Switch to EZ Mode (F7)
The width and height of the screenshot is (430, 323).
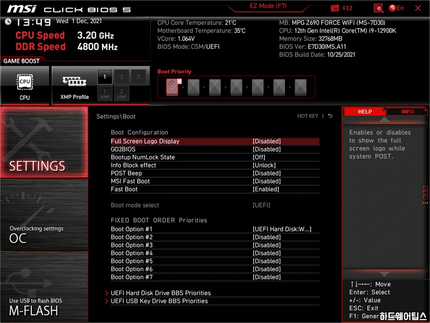[268, 6]
